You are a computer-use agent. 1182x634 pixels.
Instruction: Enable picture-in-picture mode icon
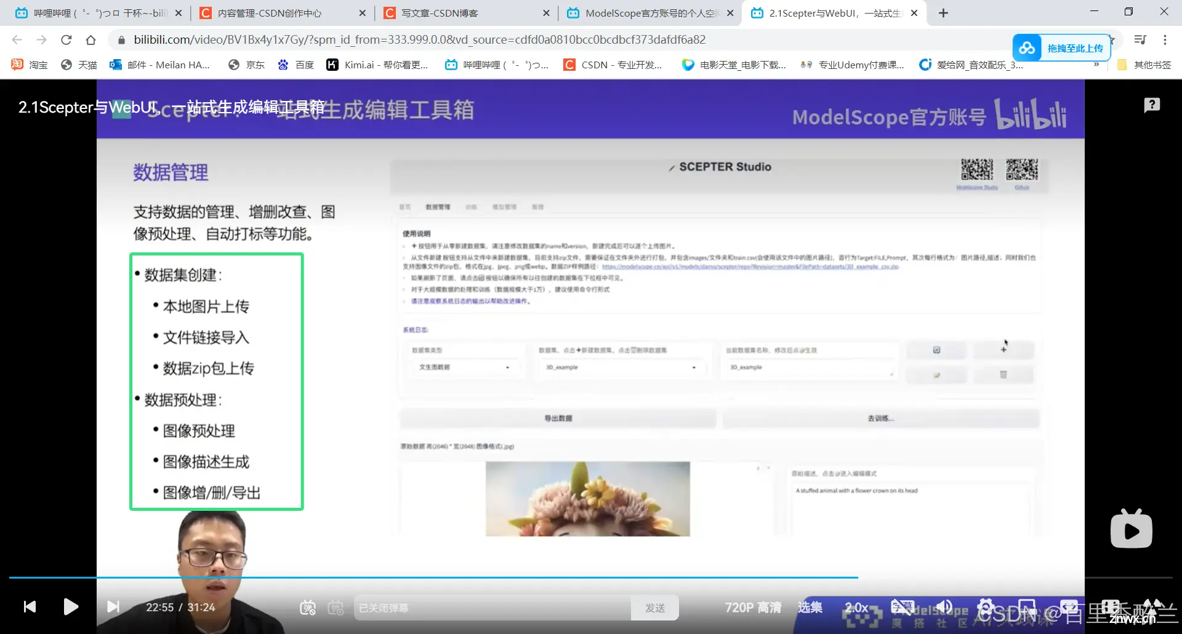1027,607
